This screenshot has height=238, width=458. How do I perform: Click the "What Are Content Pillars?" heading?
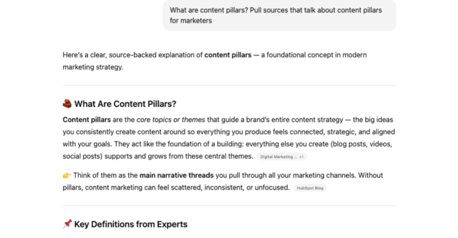(x=125, y=104)
